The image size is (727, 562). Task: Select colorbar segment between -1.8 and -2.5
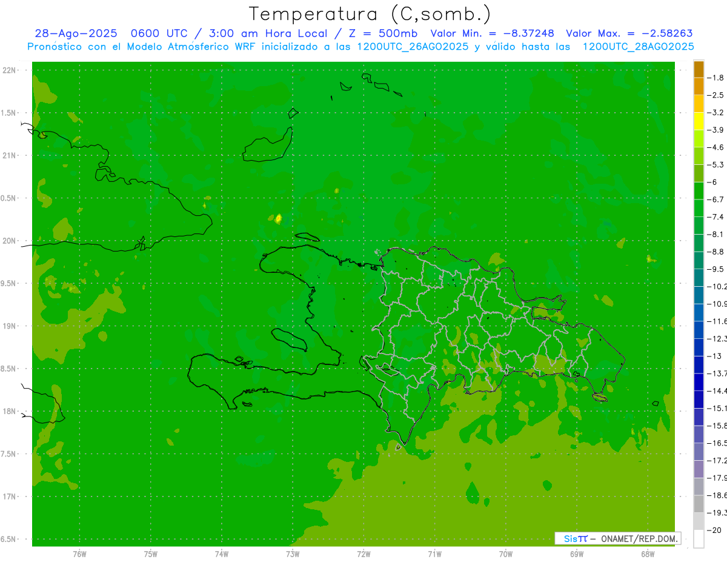click(x=699, y=87)
